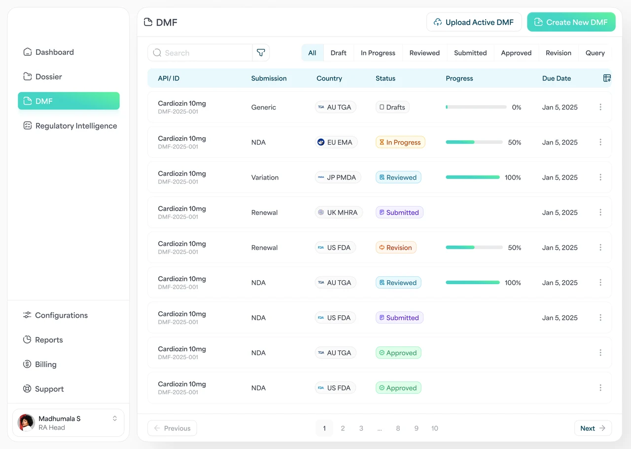Screen dimensions: 631x449
Task: Click the UK MHRA country chip
Action: pyautogui.click(x=339, y=212)
